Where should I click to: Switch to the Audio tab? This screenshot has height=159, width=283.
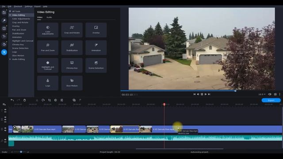(x=49, y=17)
